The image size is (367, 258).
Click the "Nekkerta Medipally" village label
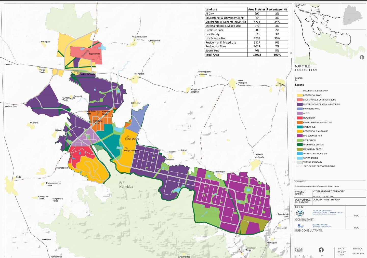coord(259,156)
